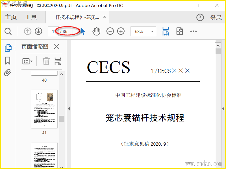
Task: Collapse the left navigation pane arrow
Action: tap(69, 109)
